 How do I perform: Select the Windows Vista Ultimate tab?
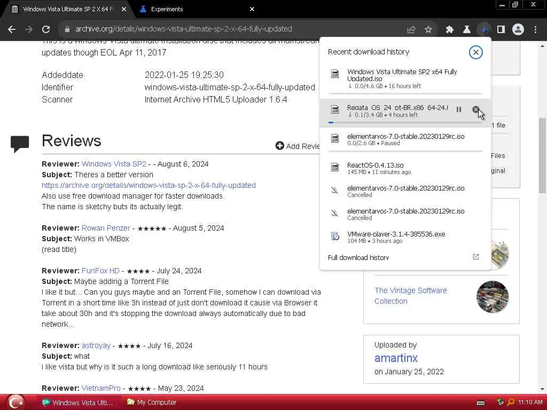click(68, 9)
